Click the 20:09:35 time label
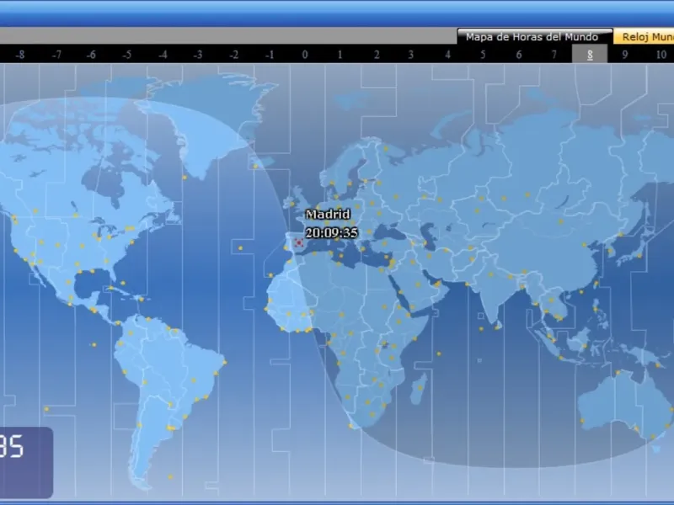 pyautogui.click(x=331, y=233)
